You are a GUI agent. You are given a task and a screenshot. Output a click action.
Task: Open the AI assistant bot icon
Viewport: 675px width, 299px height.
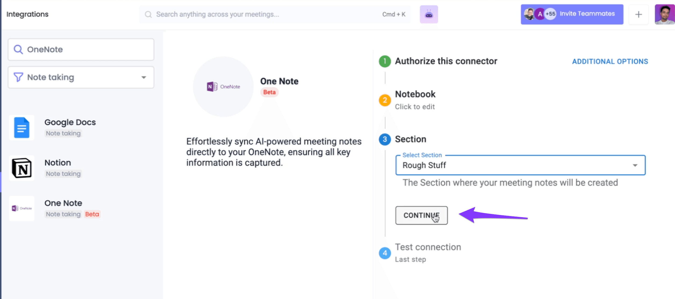429,14
